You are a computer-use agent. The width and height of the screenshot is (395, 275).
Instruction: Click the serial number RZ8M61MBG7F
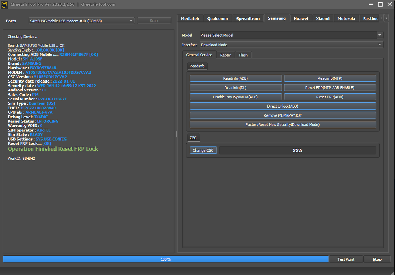52,99
